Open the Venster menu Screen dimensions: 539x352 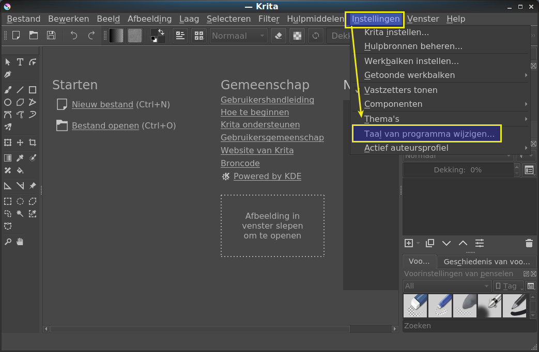pos(423,19)
